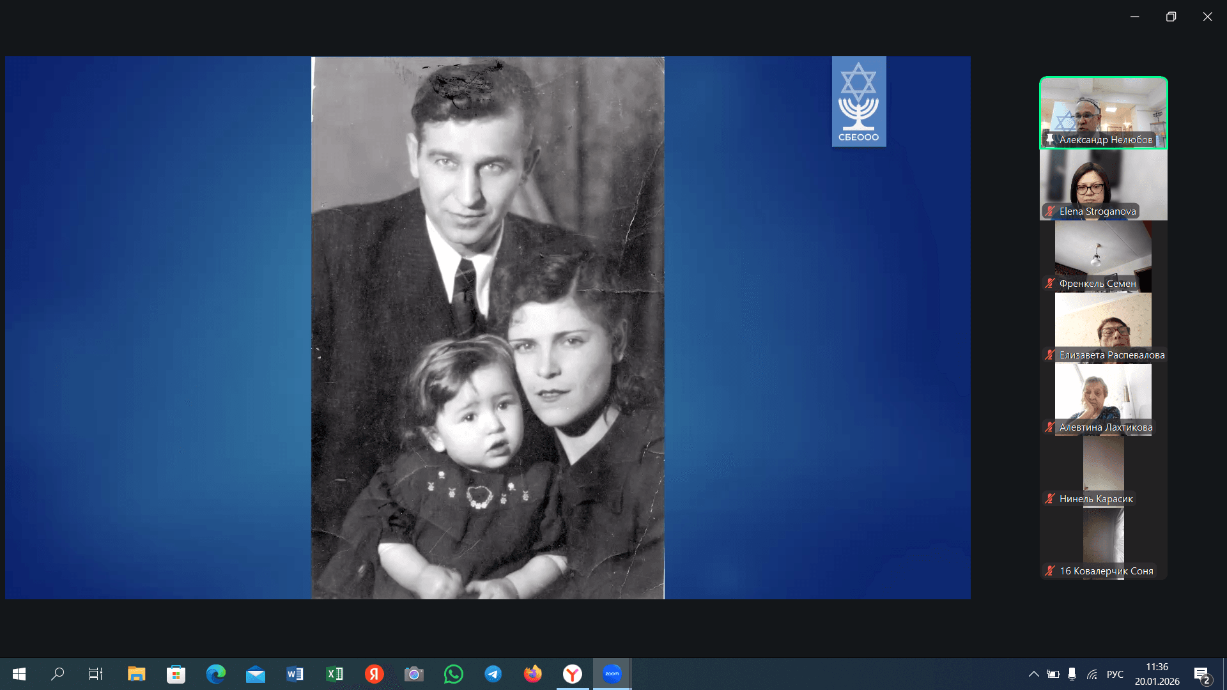Click the microphone tray icon
The width and height of the screenshot is (1227, 690).
click(1072, 674)
